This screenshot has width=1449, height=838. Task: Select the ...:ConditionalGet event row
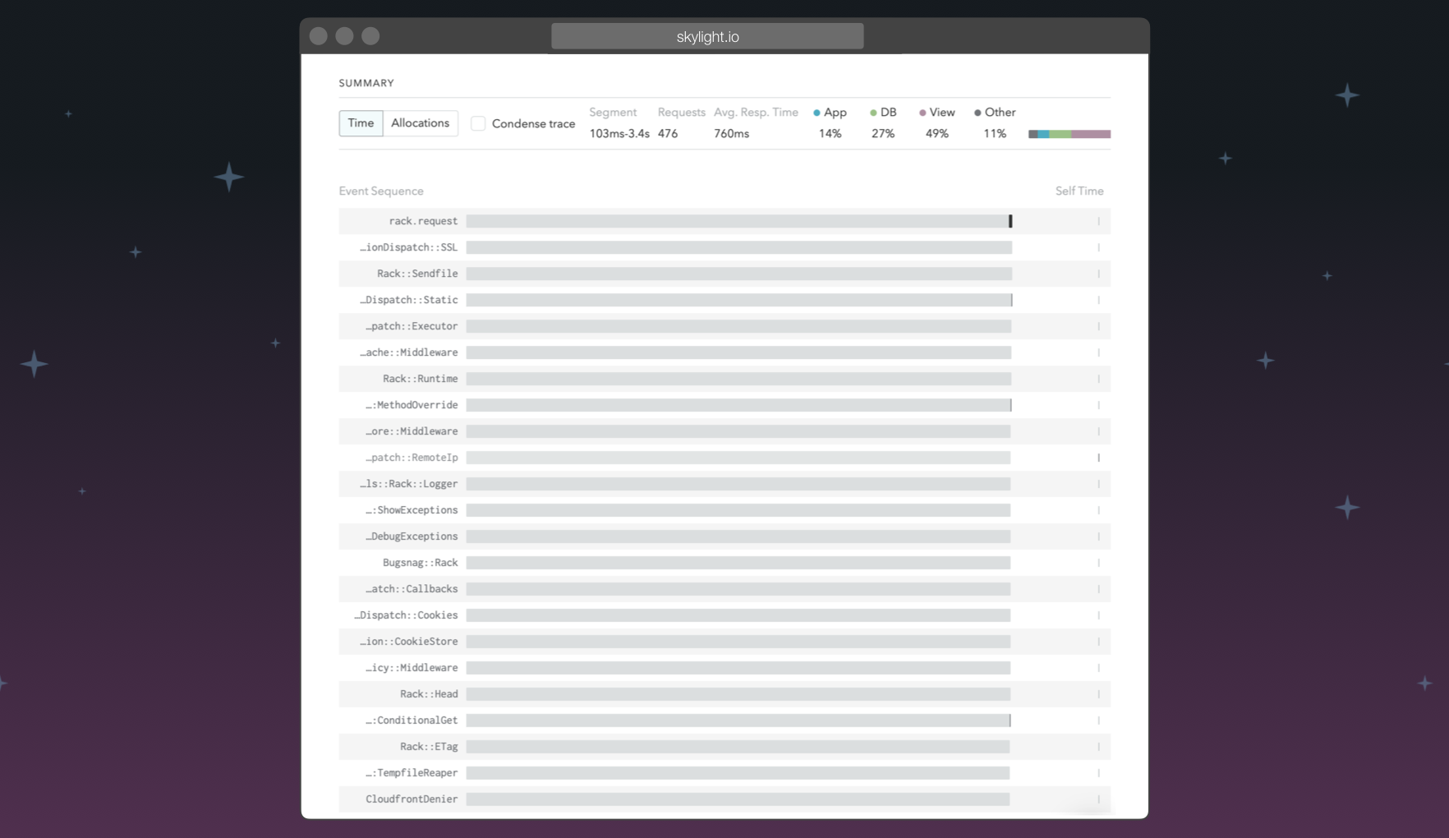tap(724, 721)
